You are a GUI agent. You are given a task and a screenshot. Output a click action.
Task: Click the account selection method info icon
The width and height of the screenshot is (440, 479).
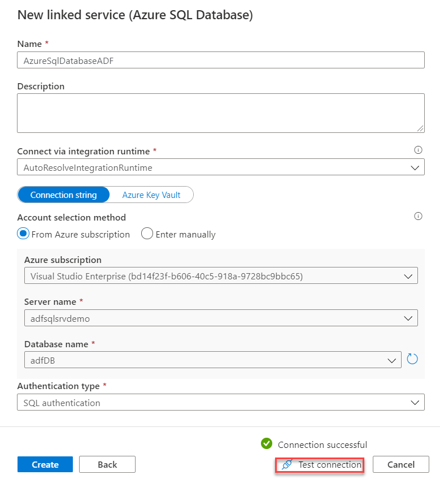[419, 216]
